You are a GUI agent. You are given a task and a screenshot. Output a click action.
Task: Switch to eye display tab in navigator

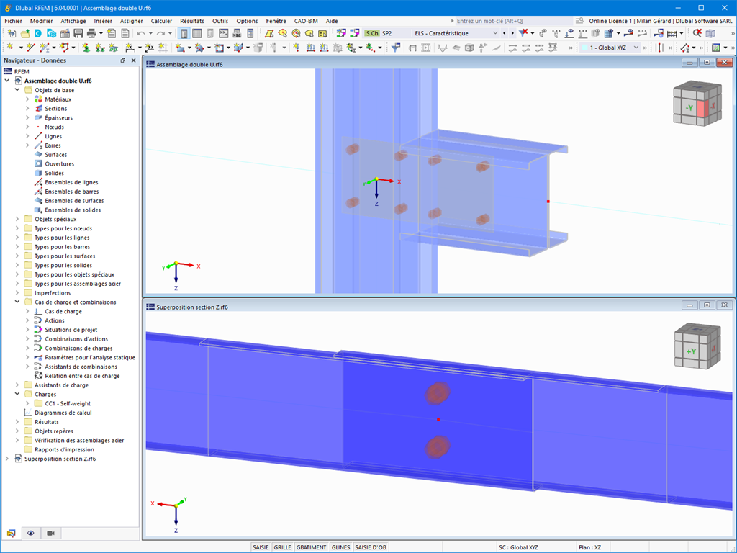point(30,533)
